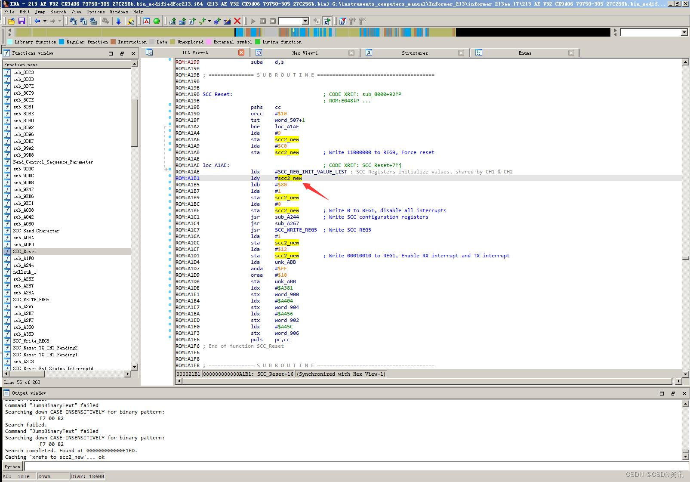Image resolution: width=690 pixels, height=482 pixels.
Task: Open the Windows menu
Action: (119, 12)
